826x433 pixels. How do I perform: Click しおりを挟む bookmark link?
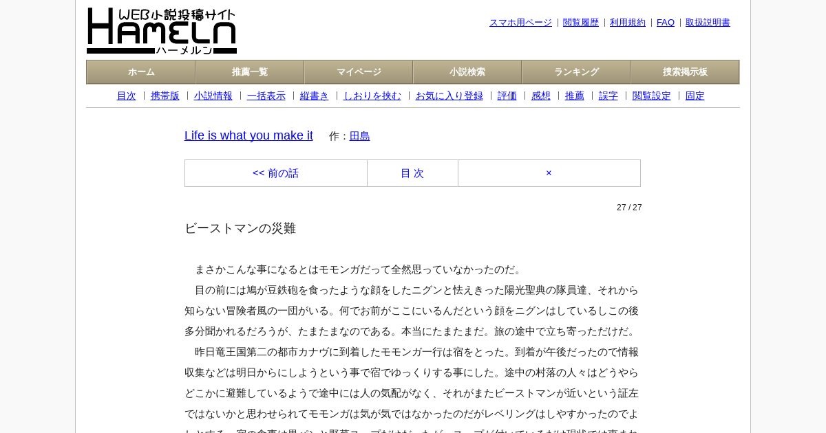pos(372,96)
